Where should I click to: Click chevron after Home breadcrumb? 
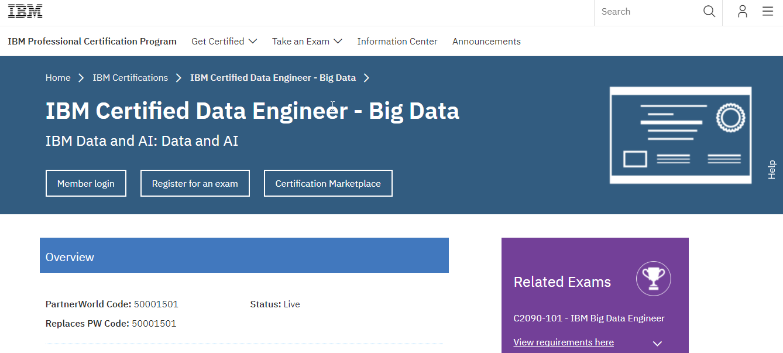(81, 78)
